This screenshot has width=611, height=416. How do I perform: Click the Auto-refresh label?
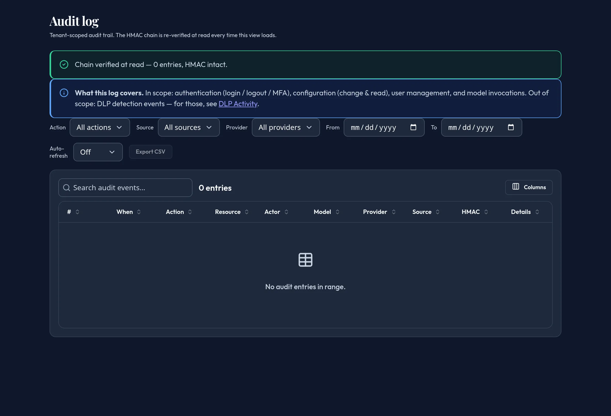58,152
